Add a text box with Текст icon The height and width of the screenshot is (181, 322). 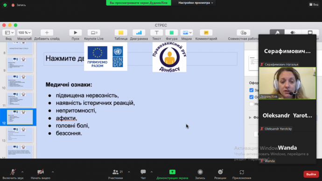(156, 33)
